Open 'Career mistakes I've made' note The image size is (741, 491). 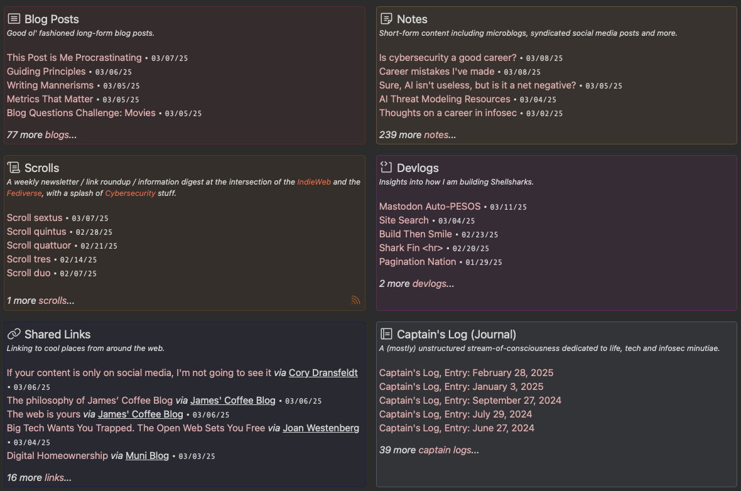pos(436,72)
